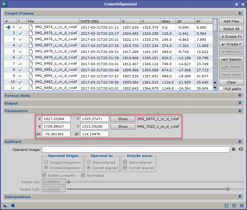247x210 pixels.
Task: Select row IMG_6979_c_cc_d_r.xisf
Action: [108, 58]
